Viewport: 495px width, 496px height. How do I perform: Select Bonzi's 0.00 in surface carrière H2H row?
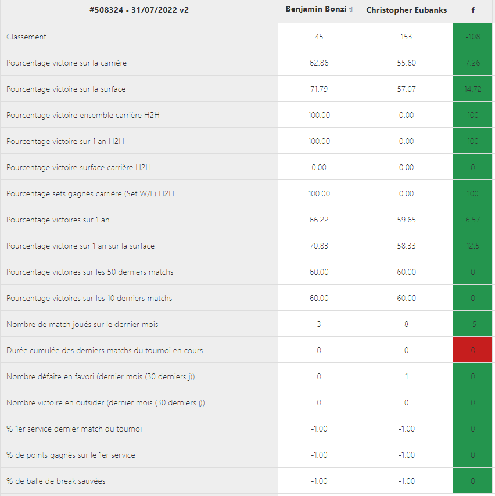319,167
